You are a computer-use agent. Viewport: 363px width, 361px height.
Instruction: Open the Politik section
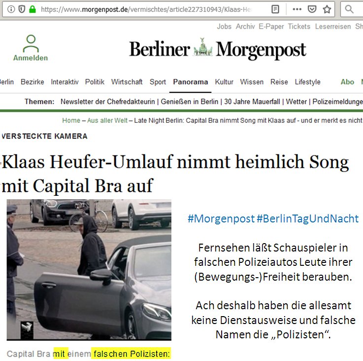coord(95,82)
